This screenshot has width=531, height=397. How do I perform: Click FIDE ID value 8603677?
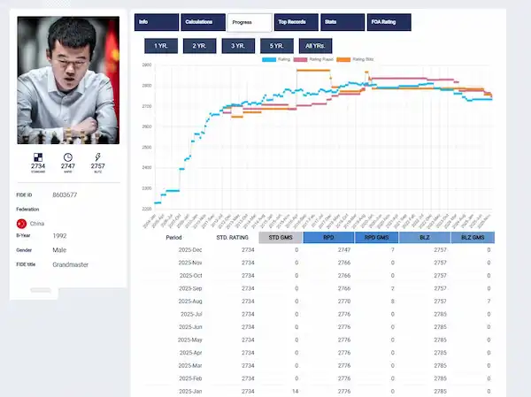pos(65,195)
